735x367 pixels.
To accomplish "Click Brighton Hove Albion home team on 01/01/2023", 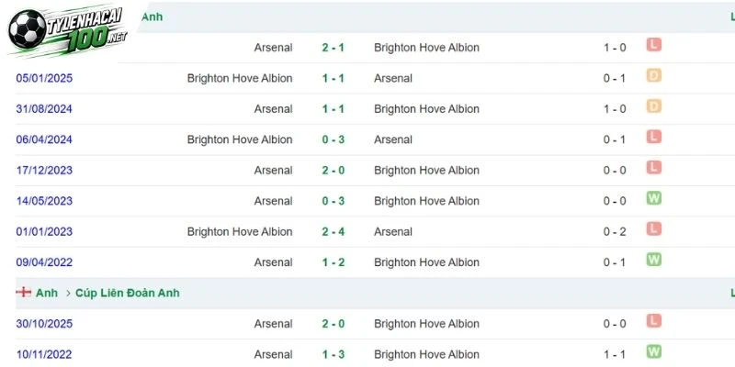I will coord(240,232).
